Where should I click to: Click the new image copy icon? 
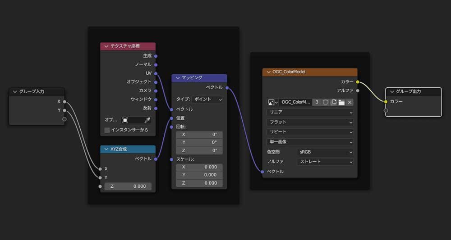[x=333, y=102]
